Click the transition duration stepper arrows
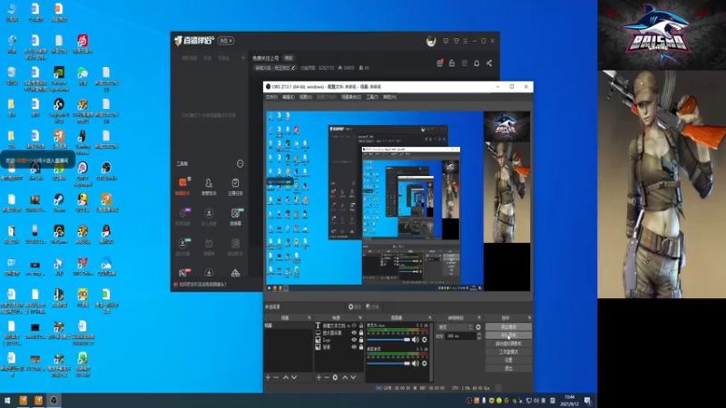The width and height of the screenshot is (726, 408). click(479, 335)
